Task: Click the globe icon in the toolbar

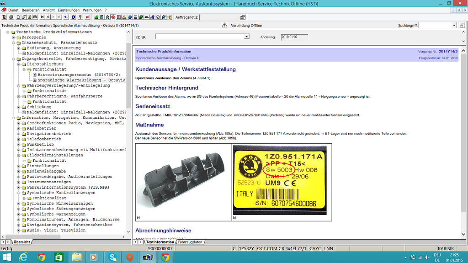Action: (x=130, y=17)
